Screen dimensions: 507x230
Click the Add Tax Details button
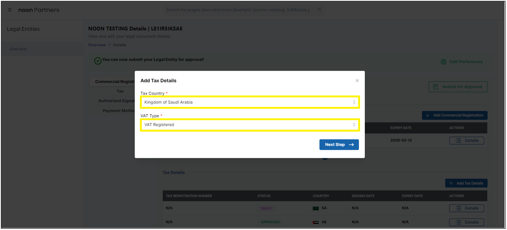[x=466, y=183]
